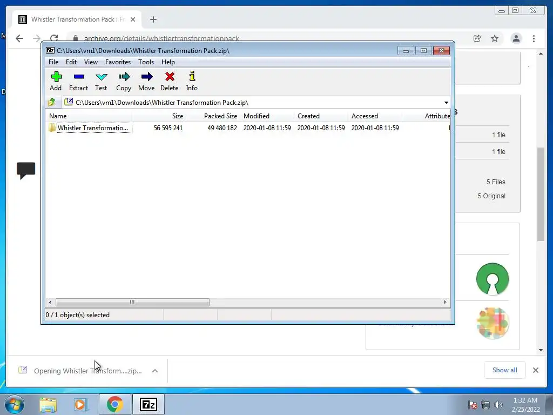
Task: Click the Chrome page vertical scrollbar thumb
Action: click(x=541, y=194)
